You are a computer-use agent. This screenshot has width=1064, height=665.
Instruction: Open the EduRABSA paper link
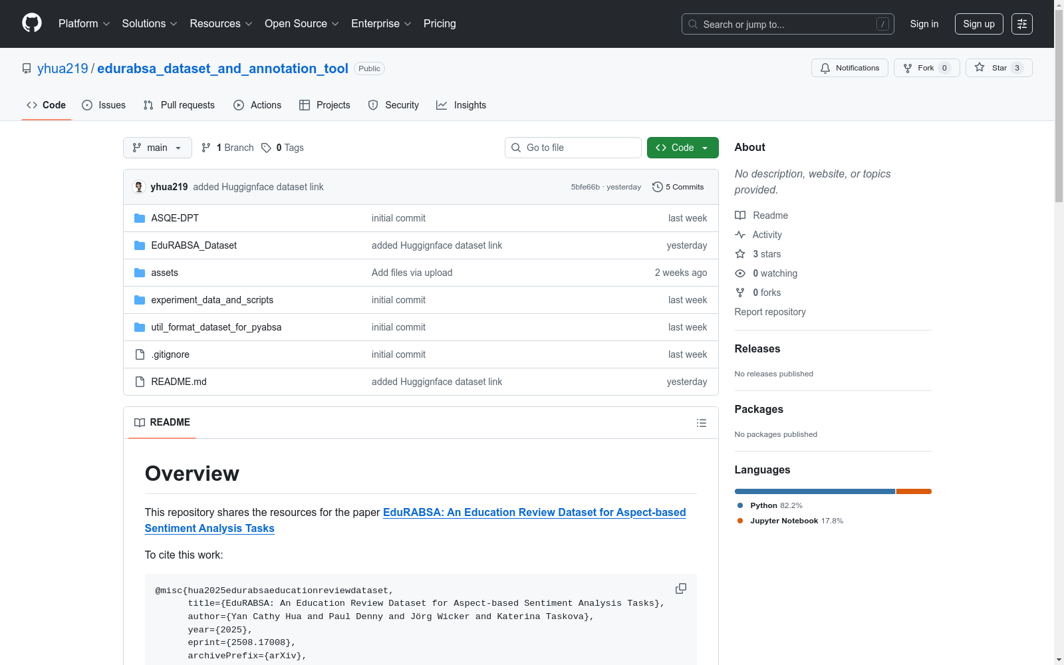coord(415,520)
